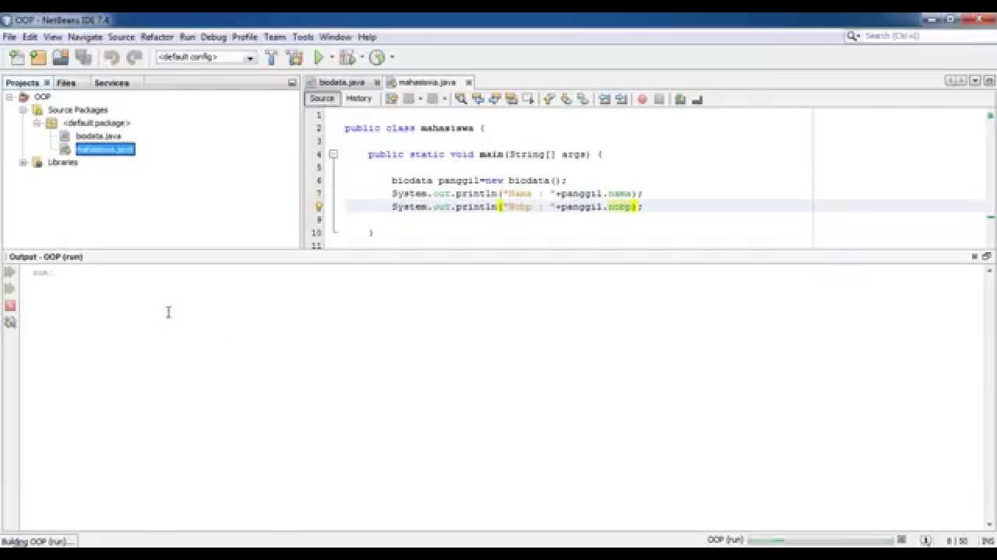Select biodata.java in the project tree
997x560 pixels.
98,136
